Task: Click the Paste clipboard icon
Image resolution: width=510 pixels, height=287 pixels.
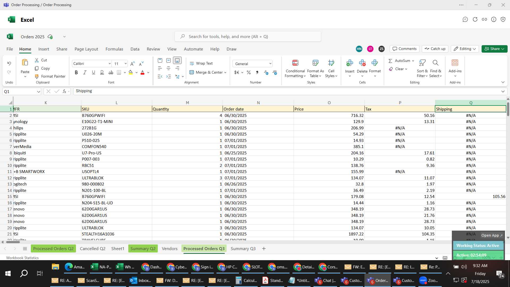Action: [25, 63]
